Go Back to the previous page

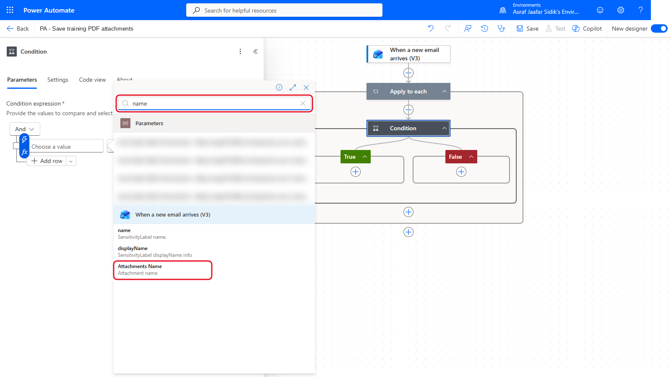point(18,28)
